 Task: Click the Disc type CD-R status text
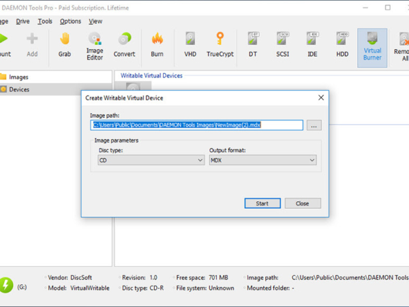pos(143,288)
